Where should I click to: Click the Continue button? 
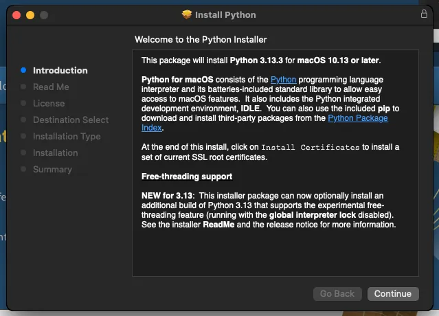393,293
